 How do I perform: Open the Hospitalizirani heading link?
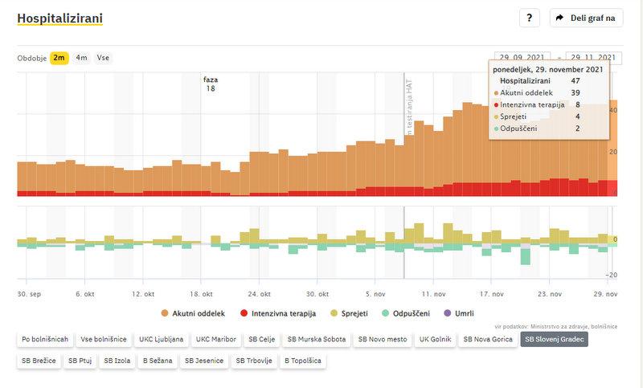[59, 18]
